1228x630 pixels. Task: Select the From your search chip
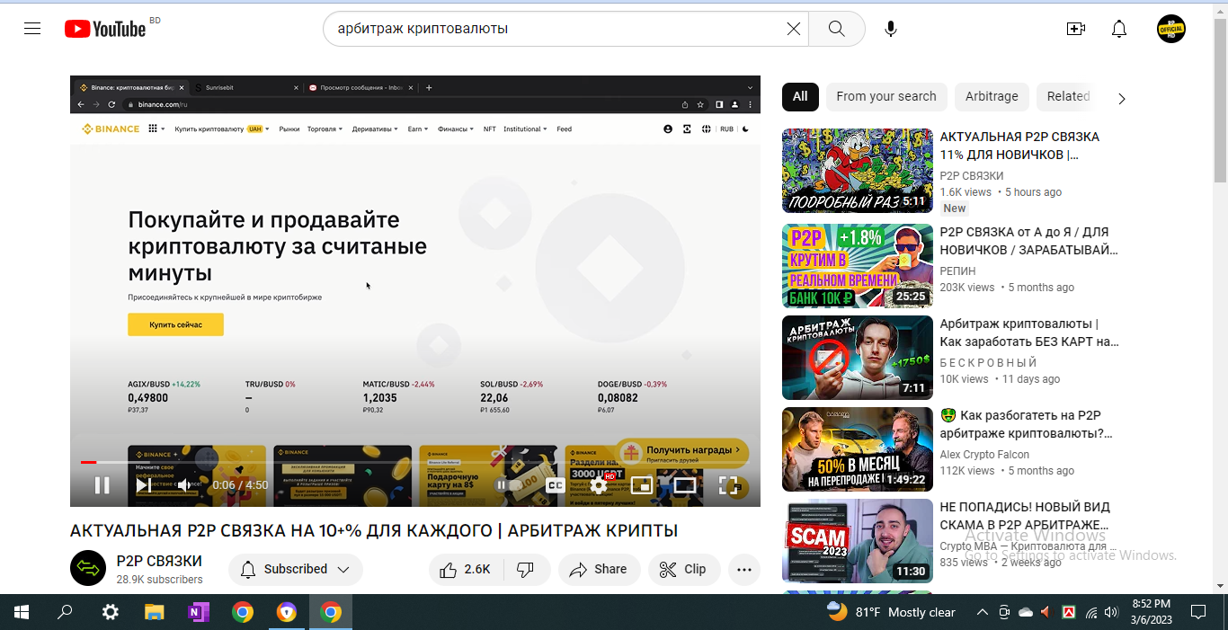click(x=885, y=96)
